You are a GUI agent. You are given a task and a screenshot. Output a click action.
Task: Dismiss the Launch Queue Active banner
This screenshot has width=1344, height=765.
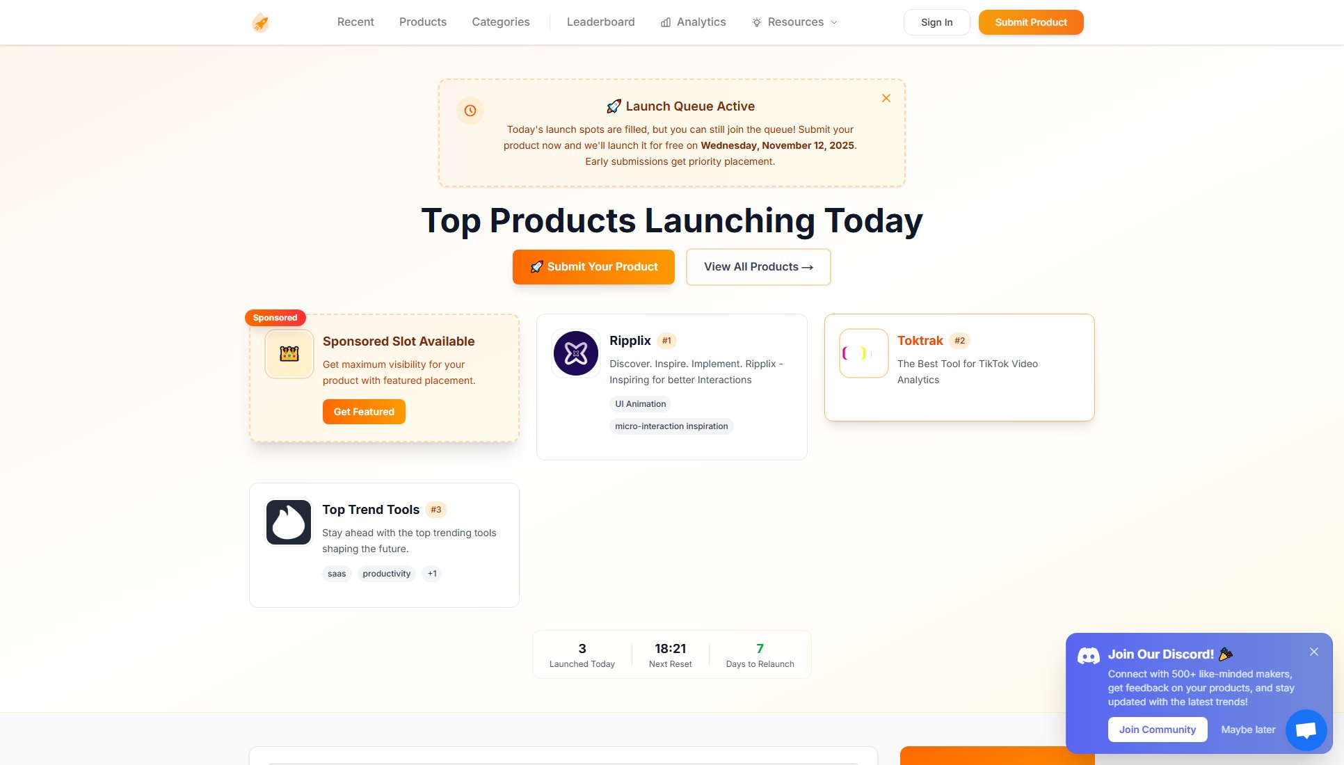click(x=886, y=98)
